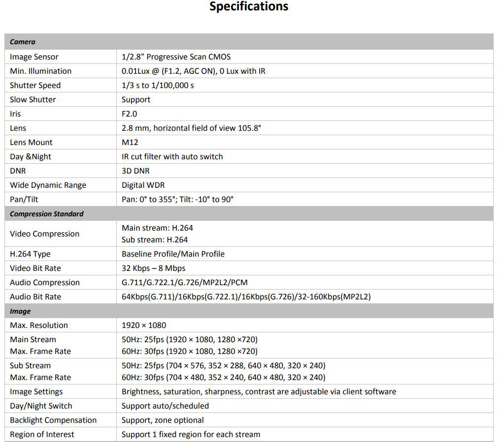The height and width of the screenshot is (442, 501).
Task: Click the Shutter Speed value 1/3 s to 1/100,000 s
Action: click(x=158, y=86)
